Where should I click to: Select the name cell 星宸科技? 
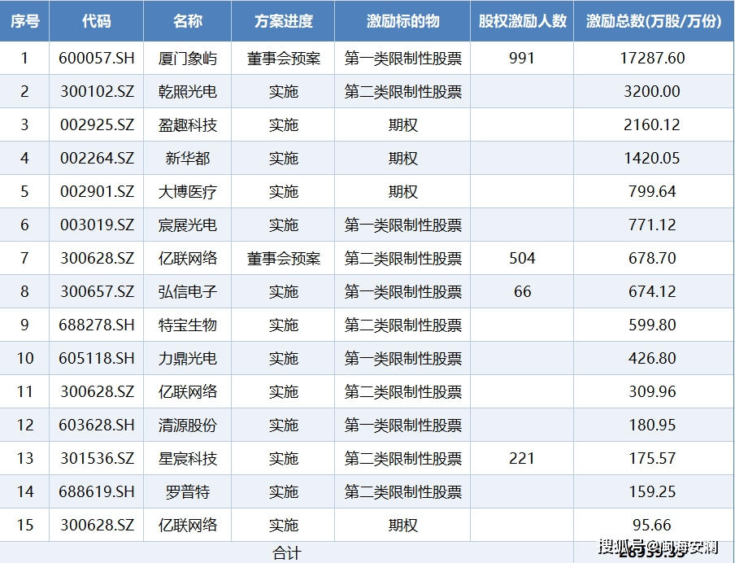pos(188,458)
